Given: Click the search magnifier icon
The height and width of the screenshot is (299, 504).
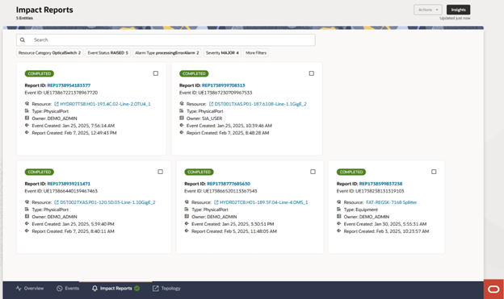Looking at the screenshot, I should 22,40.
